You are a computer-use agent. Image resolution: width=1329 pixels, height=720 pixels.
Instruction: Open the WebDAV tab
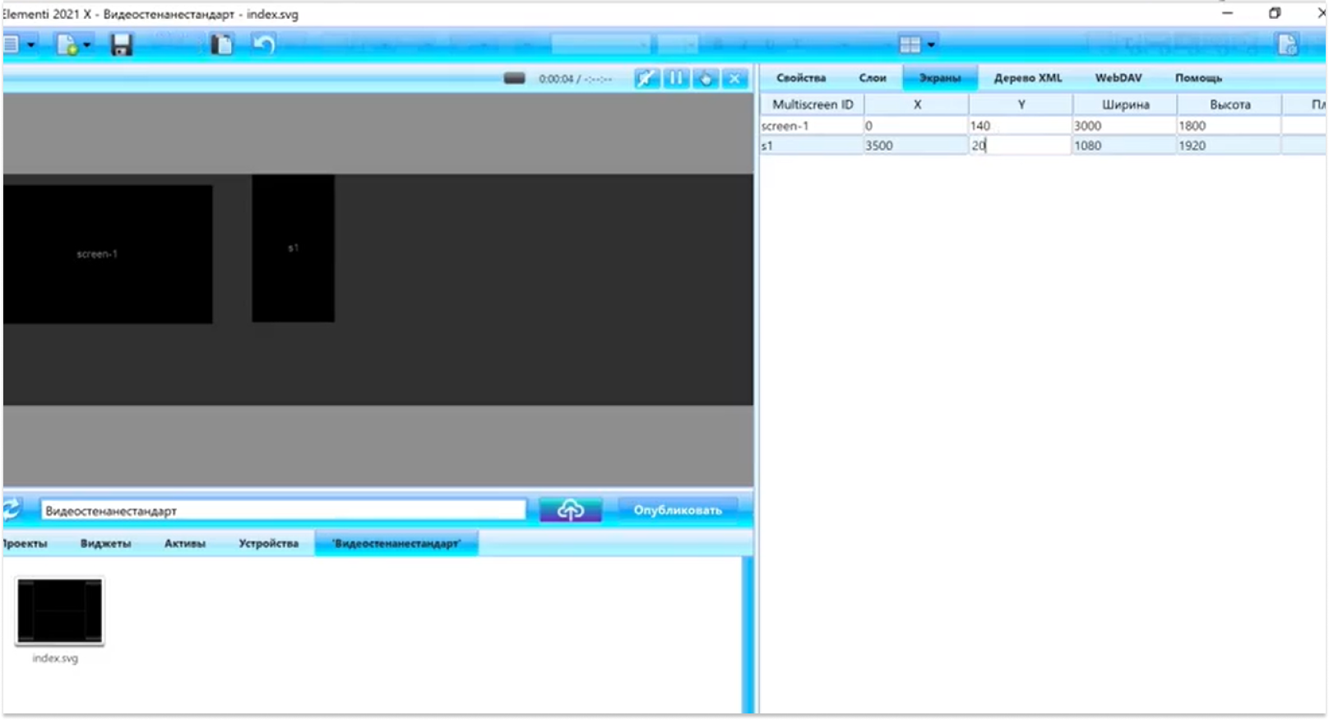pyautogui.click(x=1118, y=78)
